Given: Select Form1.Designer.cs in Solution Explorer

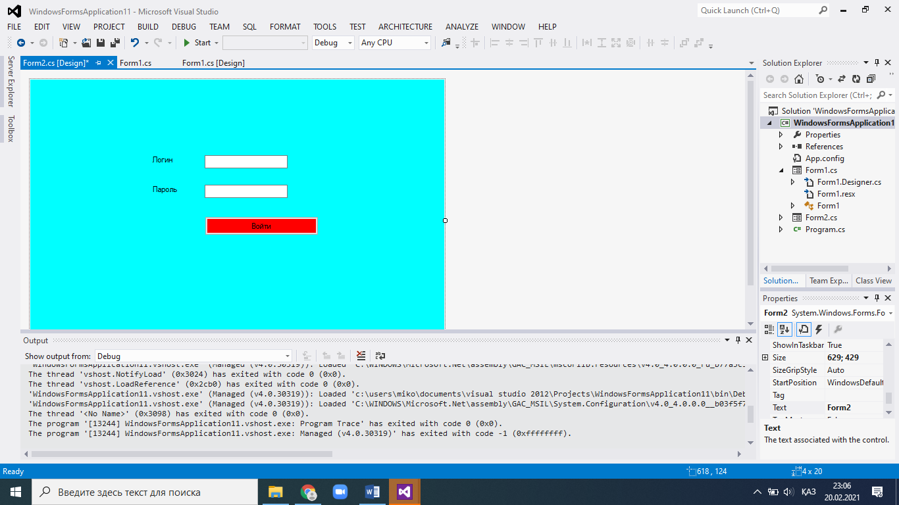Looking at the screenshot, I should [x=849, y=182].
